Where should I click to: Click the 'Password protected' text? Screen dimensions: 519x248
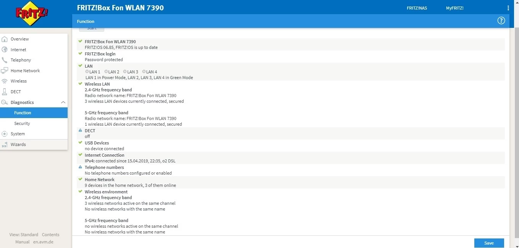click(104, 60)
